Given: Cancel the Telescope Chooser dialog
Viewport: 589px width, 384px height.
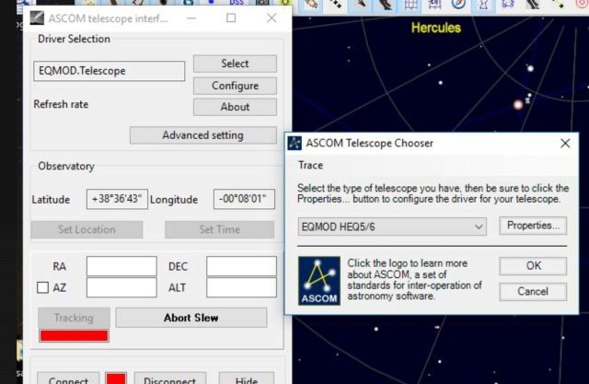Looking at the screenshot, I should tap(533, 292).
